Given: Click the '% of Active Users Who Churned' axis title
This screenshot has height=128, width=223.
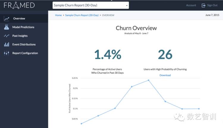Looking at the screenshot, I should (x=70, y=99).
